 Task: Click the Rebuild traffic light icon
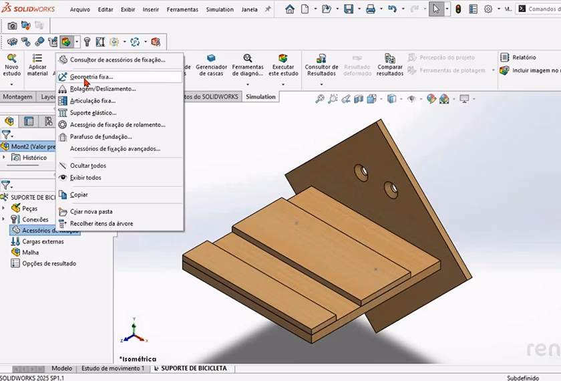(458, 9)
